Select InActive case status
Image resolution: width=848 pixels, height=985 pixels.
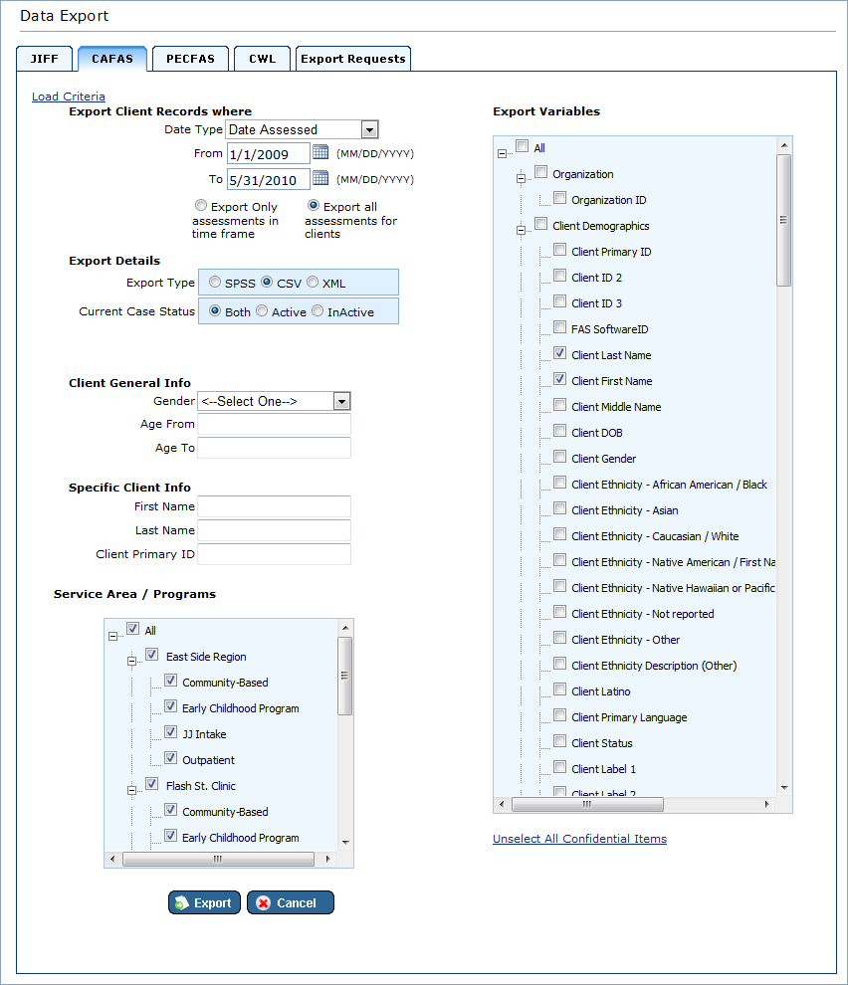tap(318, 311)
